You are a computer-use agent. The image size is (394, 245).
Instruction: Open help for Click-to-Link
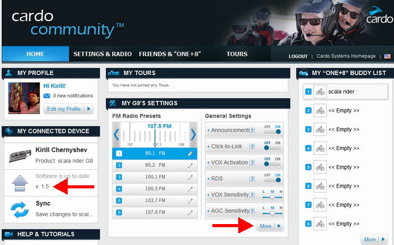tap(252, 147)
